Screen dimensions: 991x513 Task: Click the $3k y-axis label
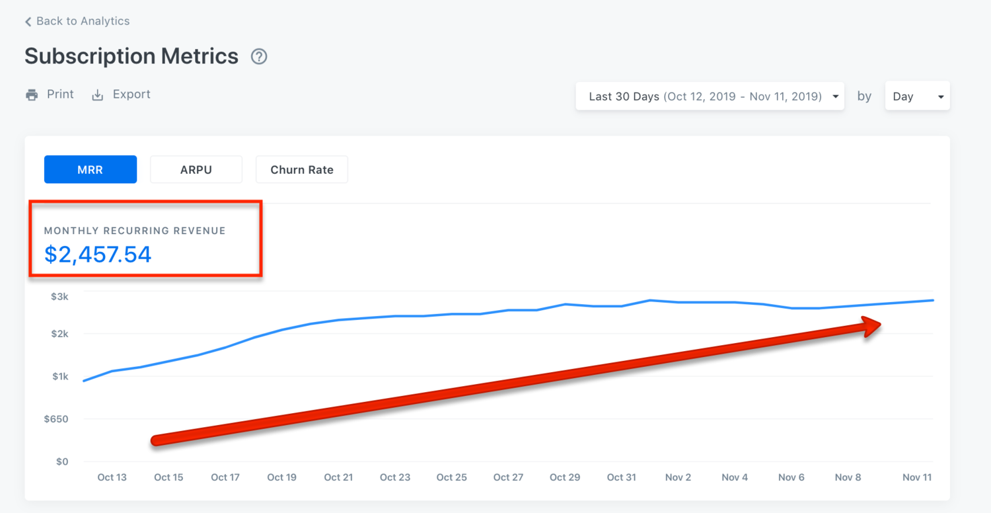pos(59,297)
